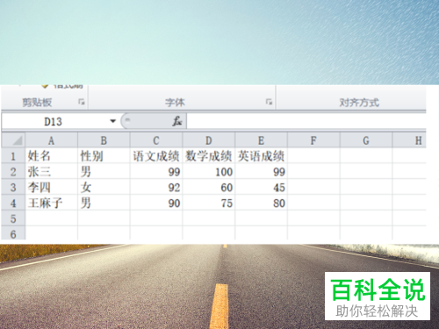This screenshot has width=439, height=329.
Task: Click cell containing 45
Action: 261,187
